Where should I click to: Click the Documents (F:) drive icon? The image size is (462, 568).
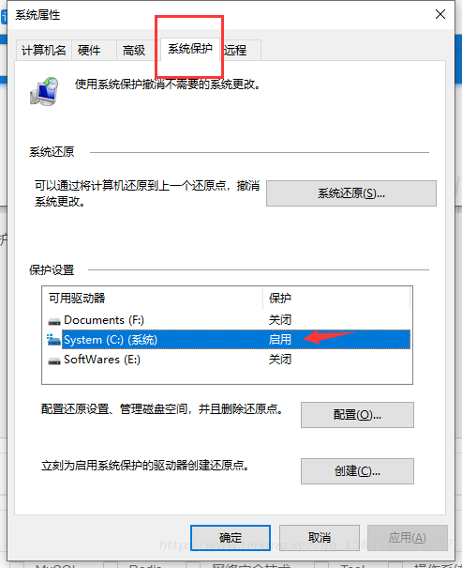pyautogui.click(x=54, y=321)
